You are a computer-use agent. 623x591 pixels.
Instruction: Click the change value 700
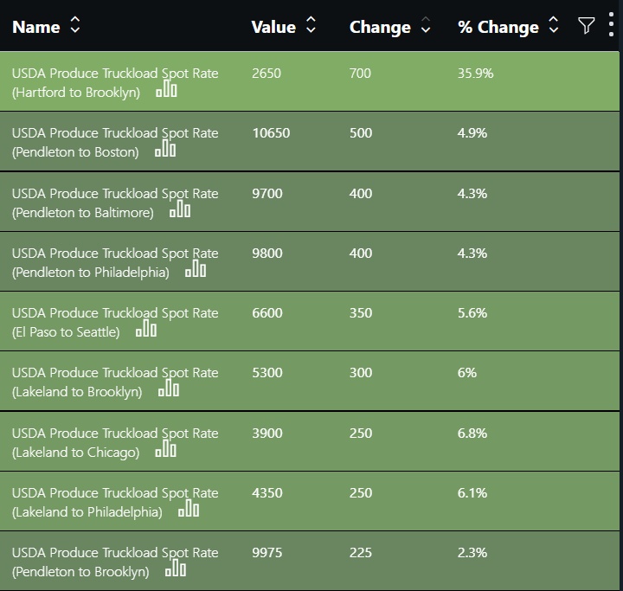tap(360, 74)
